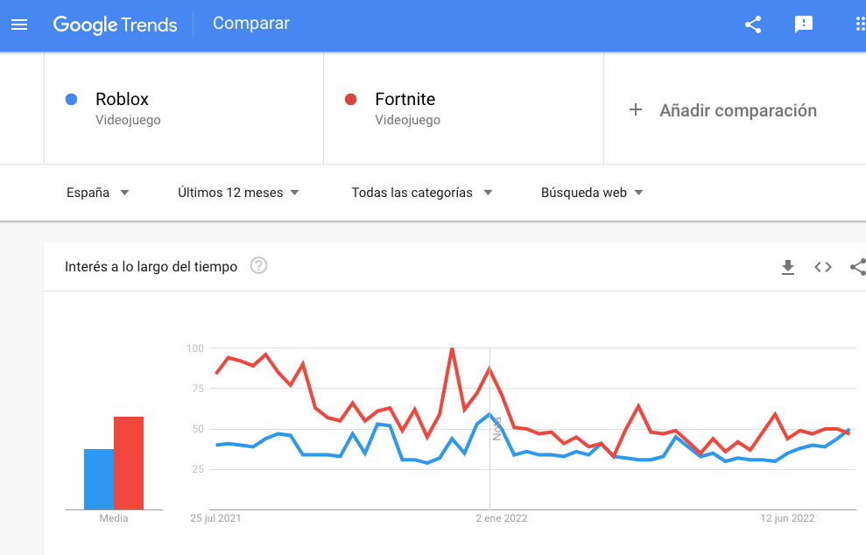
Task: Click the red Fortnite average bar
Action: 129,462
